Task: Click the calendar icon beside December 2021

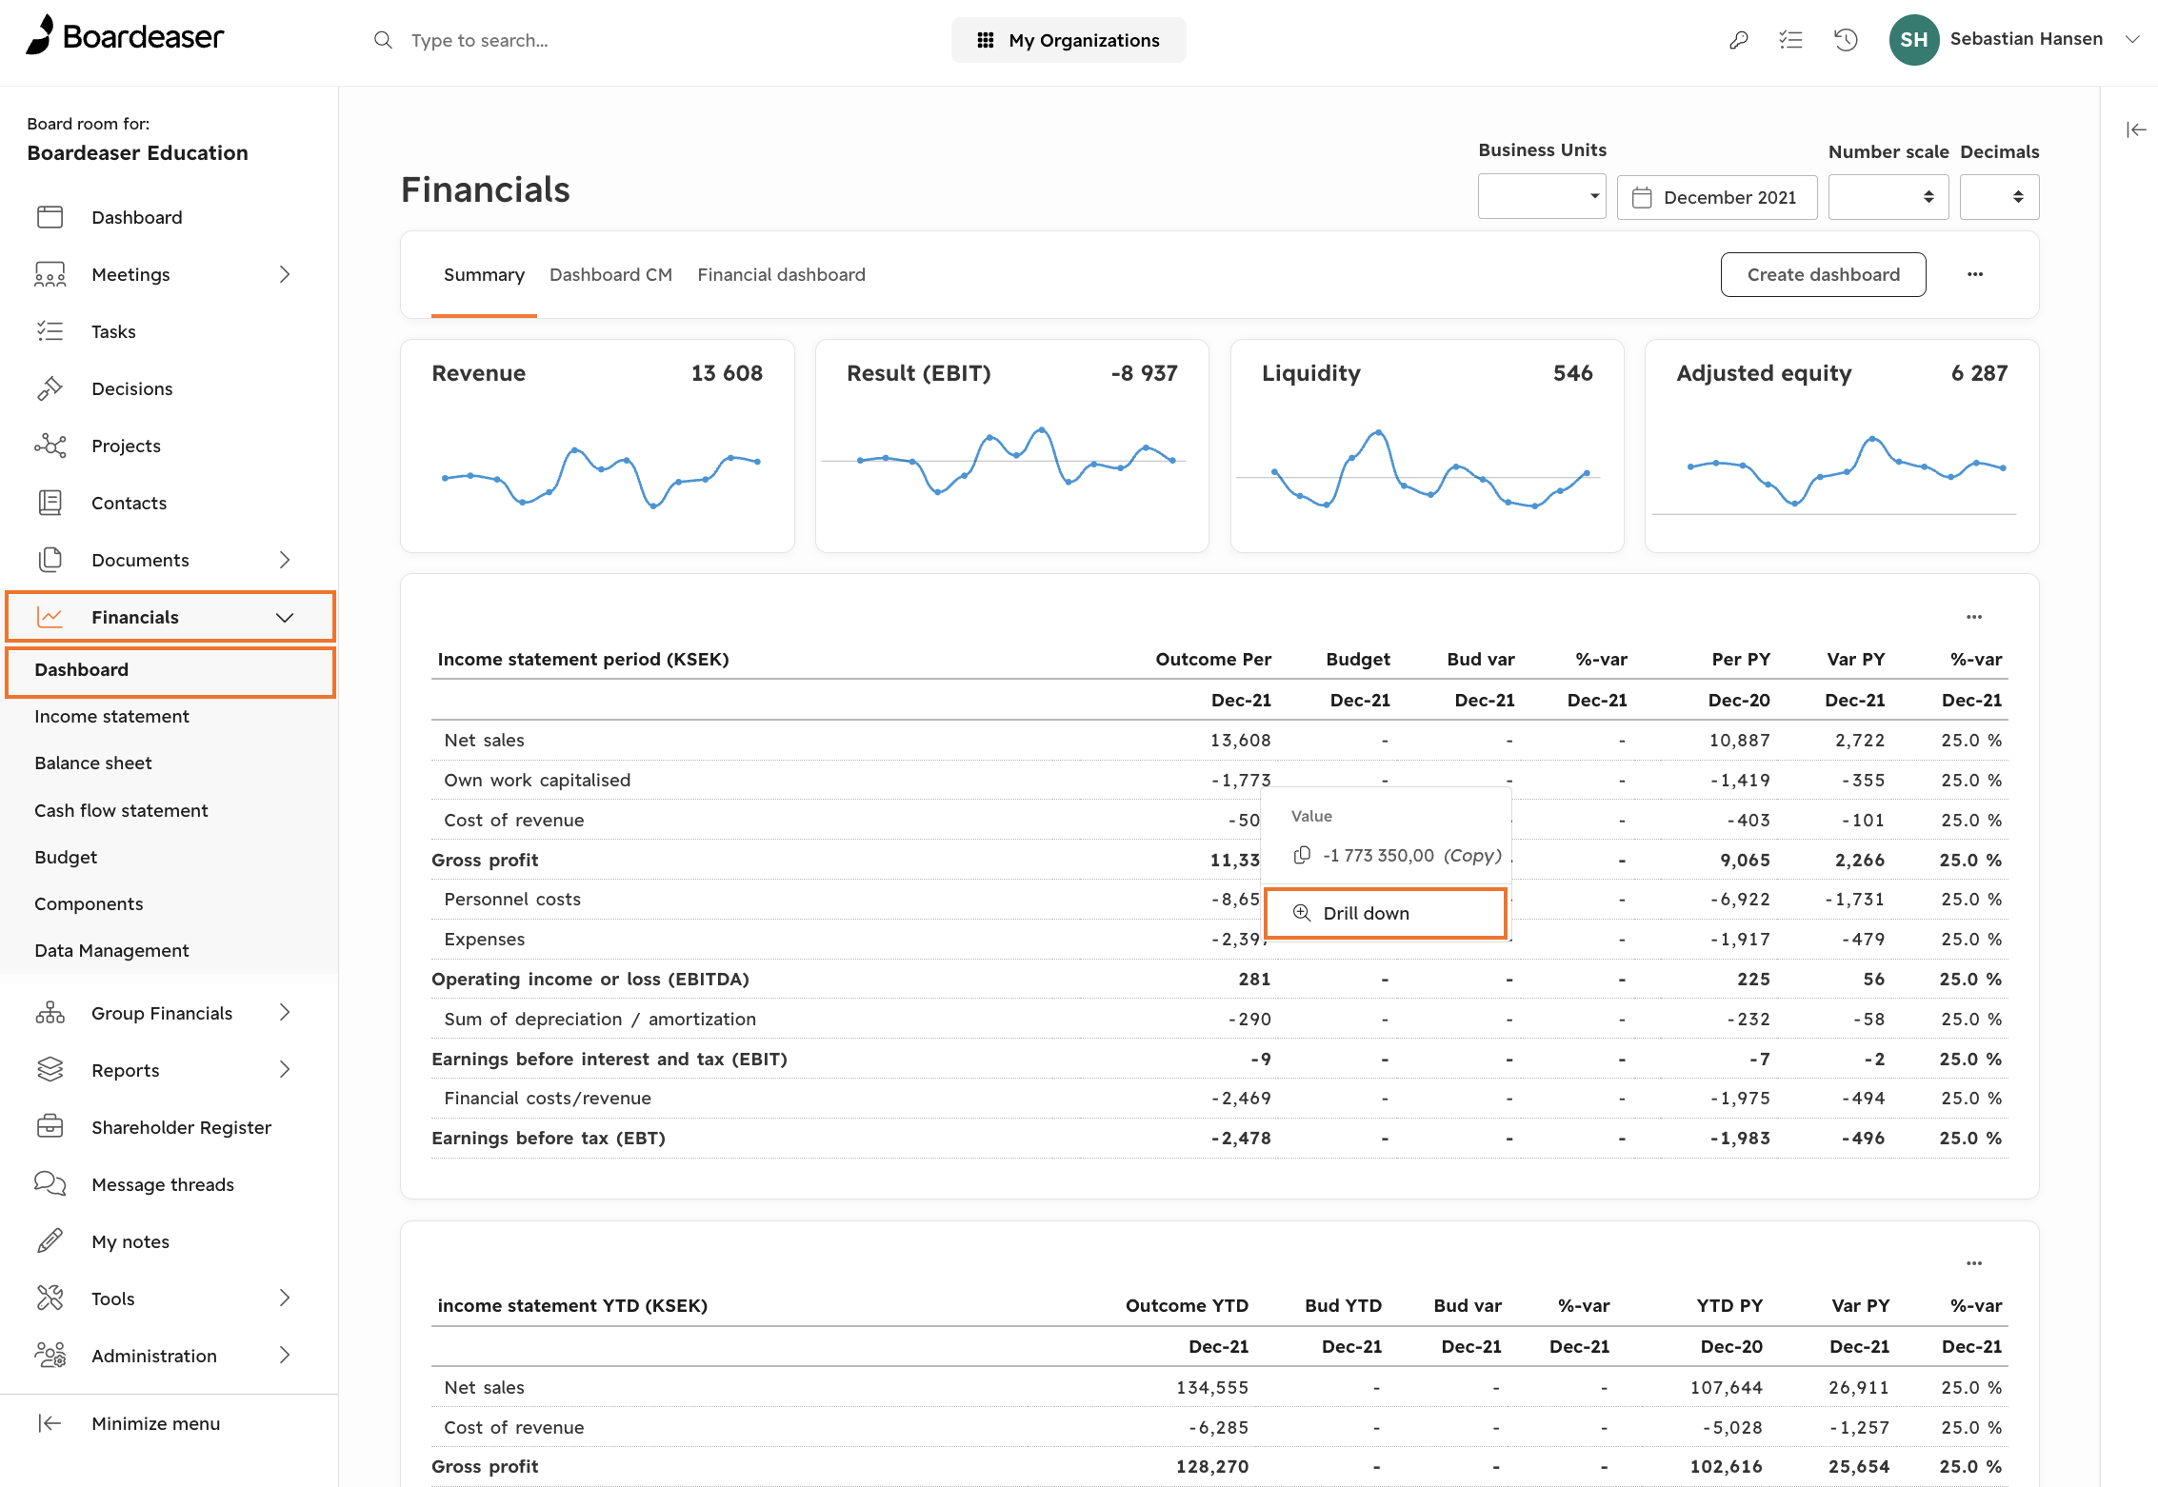Action: (x=1642, y=197)
